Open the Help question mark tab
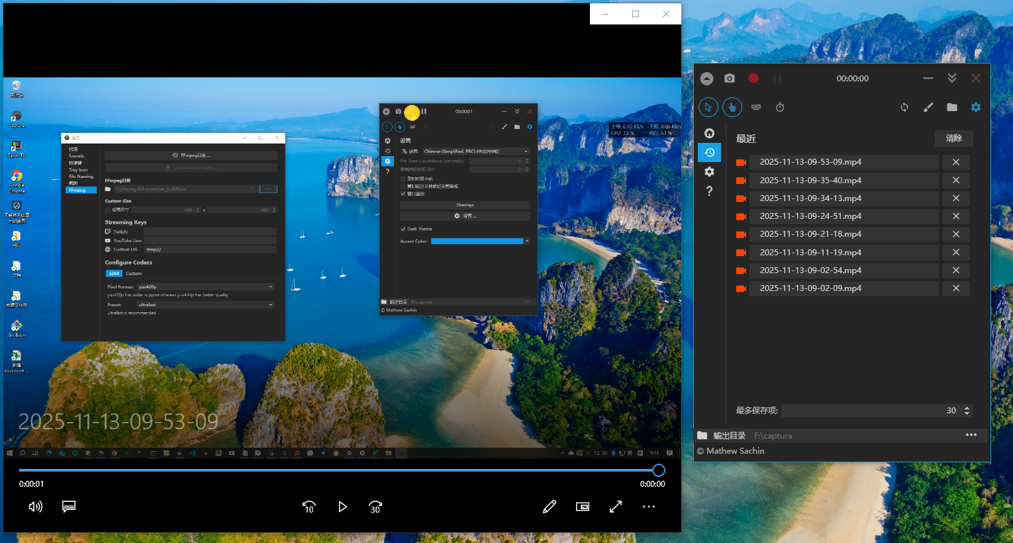1013x543 pixels. (709, 191)
